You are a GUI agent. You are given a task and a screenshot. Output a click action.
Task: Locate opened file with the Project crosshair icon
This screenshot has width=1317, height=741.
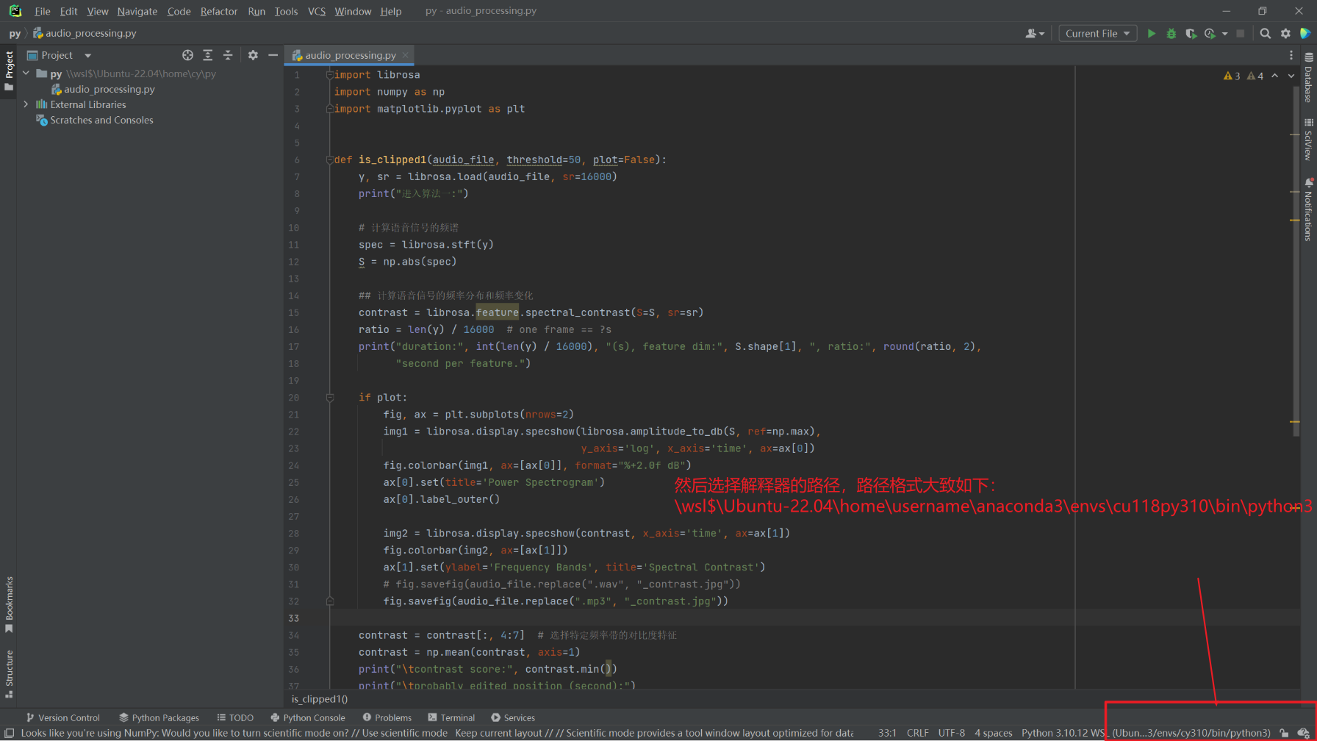pos(187,55)
